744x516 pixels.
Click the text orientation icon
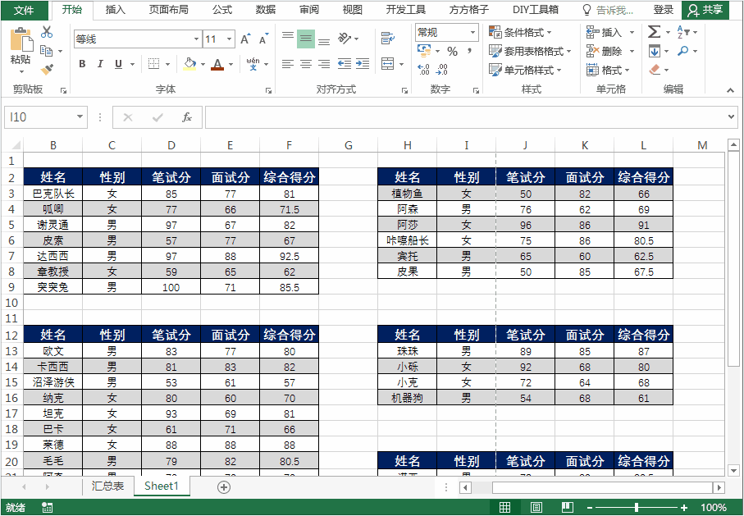pyautogui.click(x=345, y=39)
